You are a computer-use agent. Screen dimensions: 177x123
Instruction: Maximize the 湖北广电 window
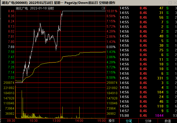coord(170,3)
